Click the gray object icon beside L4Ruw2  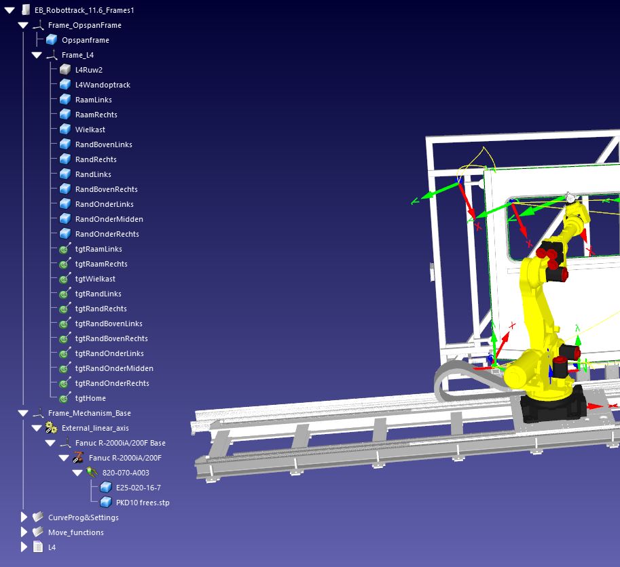(65, 70)
